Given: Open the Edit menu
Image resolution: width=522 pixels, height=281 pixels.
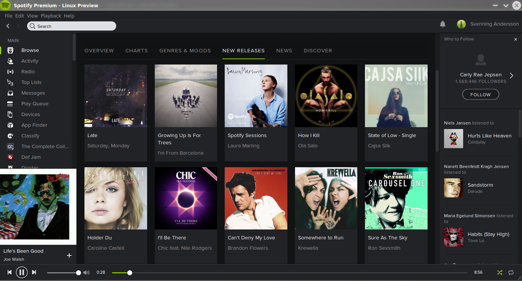Looking at the screenshot, I should point(19,16).
